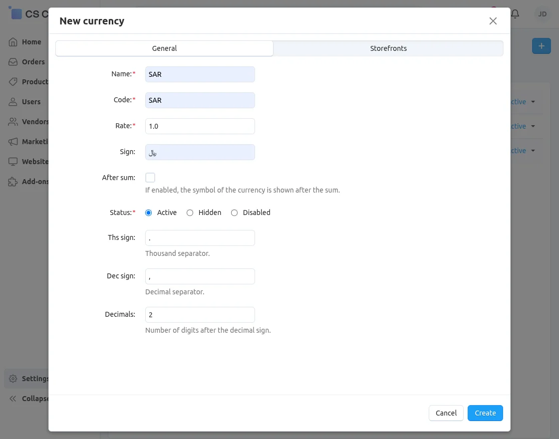Focus the Decimals input field
The height and width of the screenshot is (439, 559).
tap(200, 315)
